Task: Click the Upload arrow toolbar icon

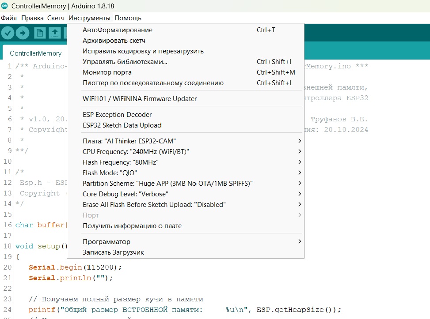Action: tap(23, 33)
